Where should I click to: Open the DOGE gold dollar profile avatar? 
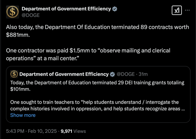tap(12, 12)
